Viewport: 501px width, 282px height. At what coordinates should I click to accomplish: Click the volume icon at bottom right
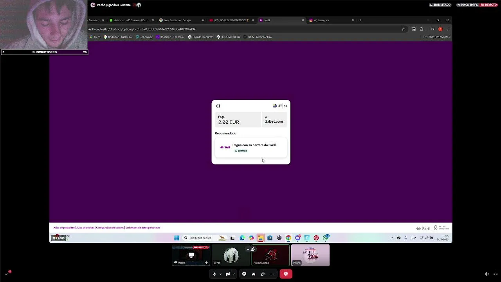(487, 274)
